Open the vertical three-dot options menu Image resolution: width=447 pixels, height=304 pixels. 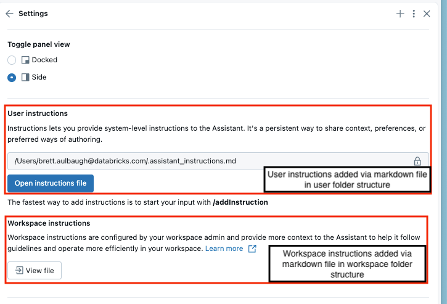(414, 14)
